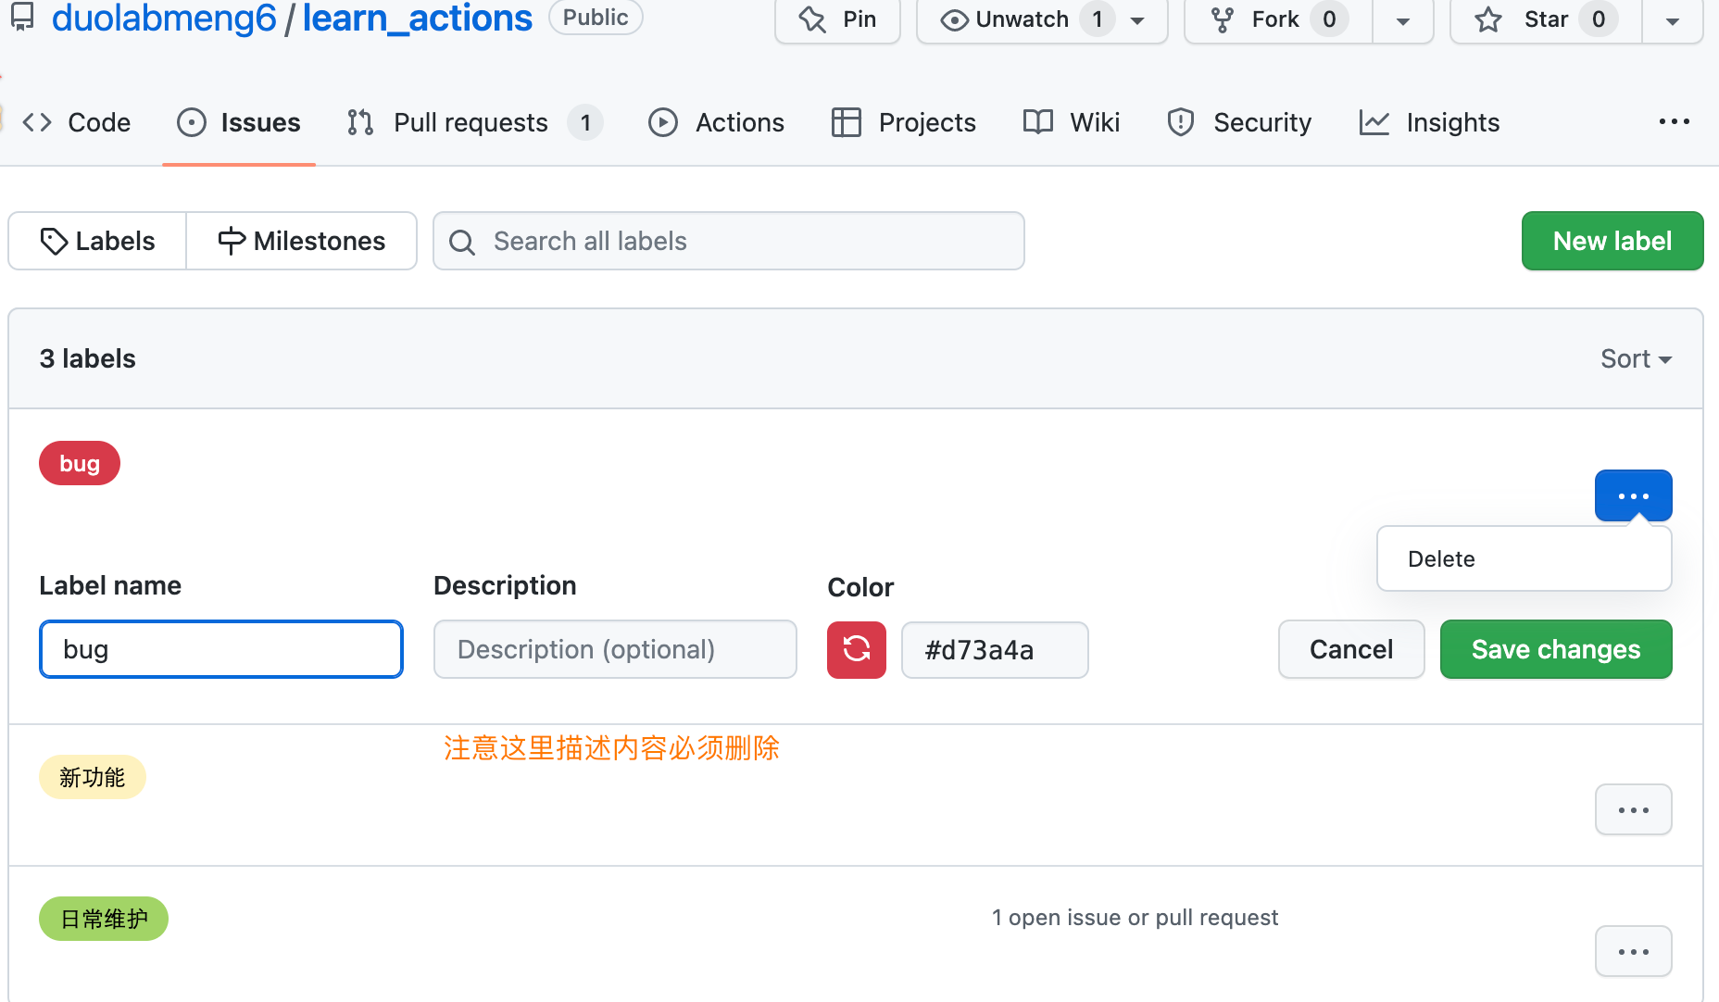Screen dimensions: 1719x1002
Task: Open the 新功能 label badge
Action: 93,777
